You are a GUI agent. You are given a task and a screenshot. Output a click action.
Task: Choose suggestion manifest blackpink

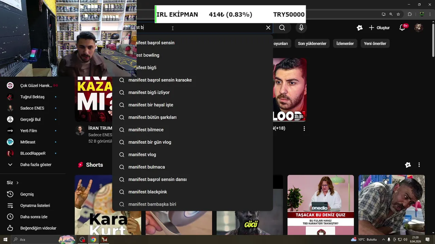click(x=193, y=192)
